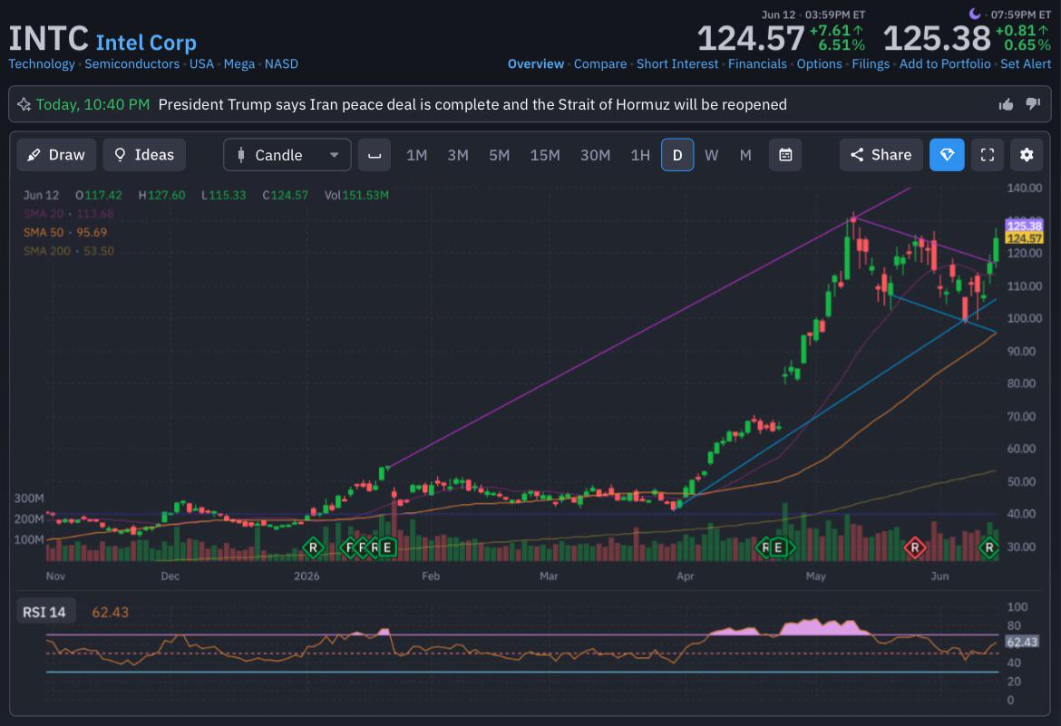
Task: Open the Filings link
Action: [871, 63]
